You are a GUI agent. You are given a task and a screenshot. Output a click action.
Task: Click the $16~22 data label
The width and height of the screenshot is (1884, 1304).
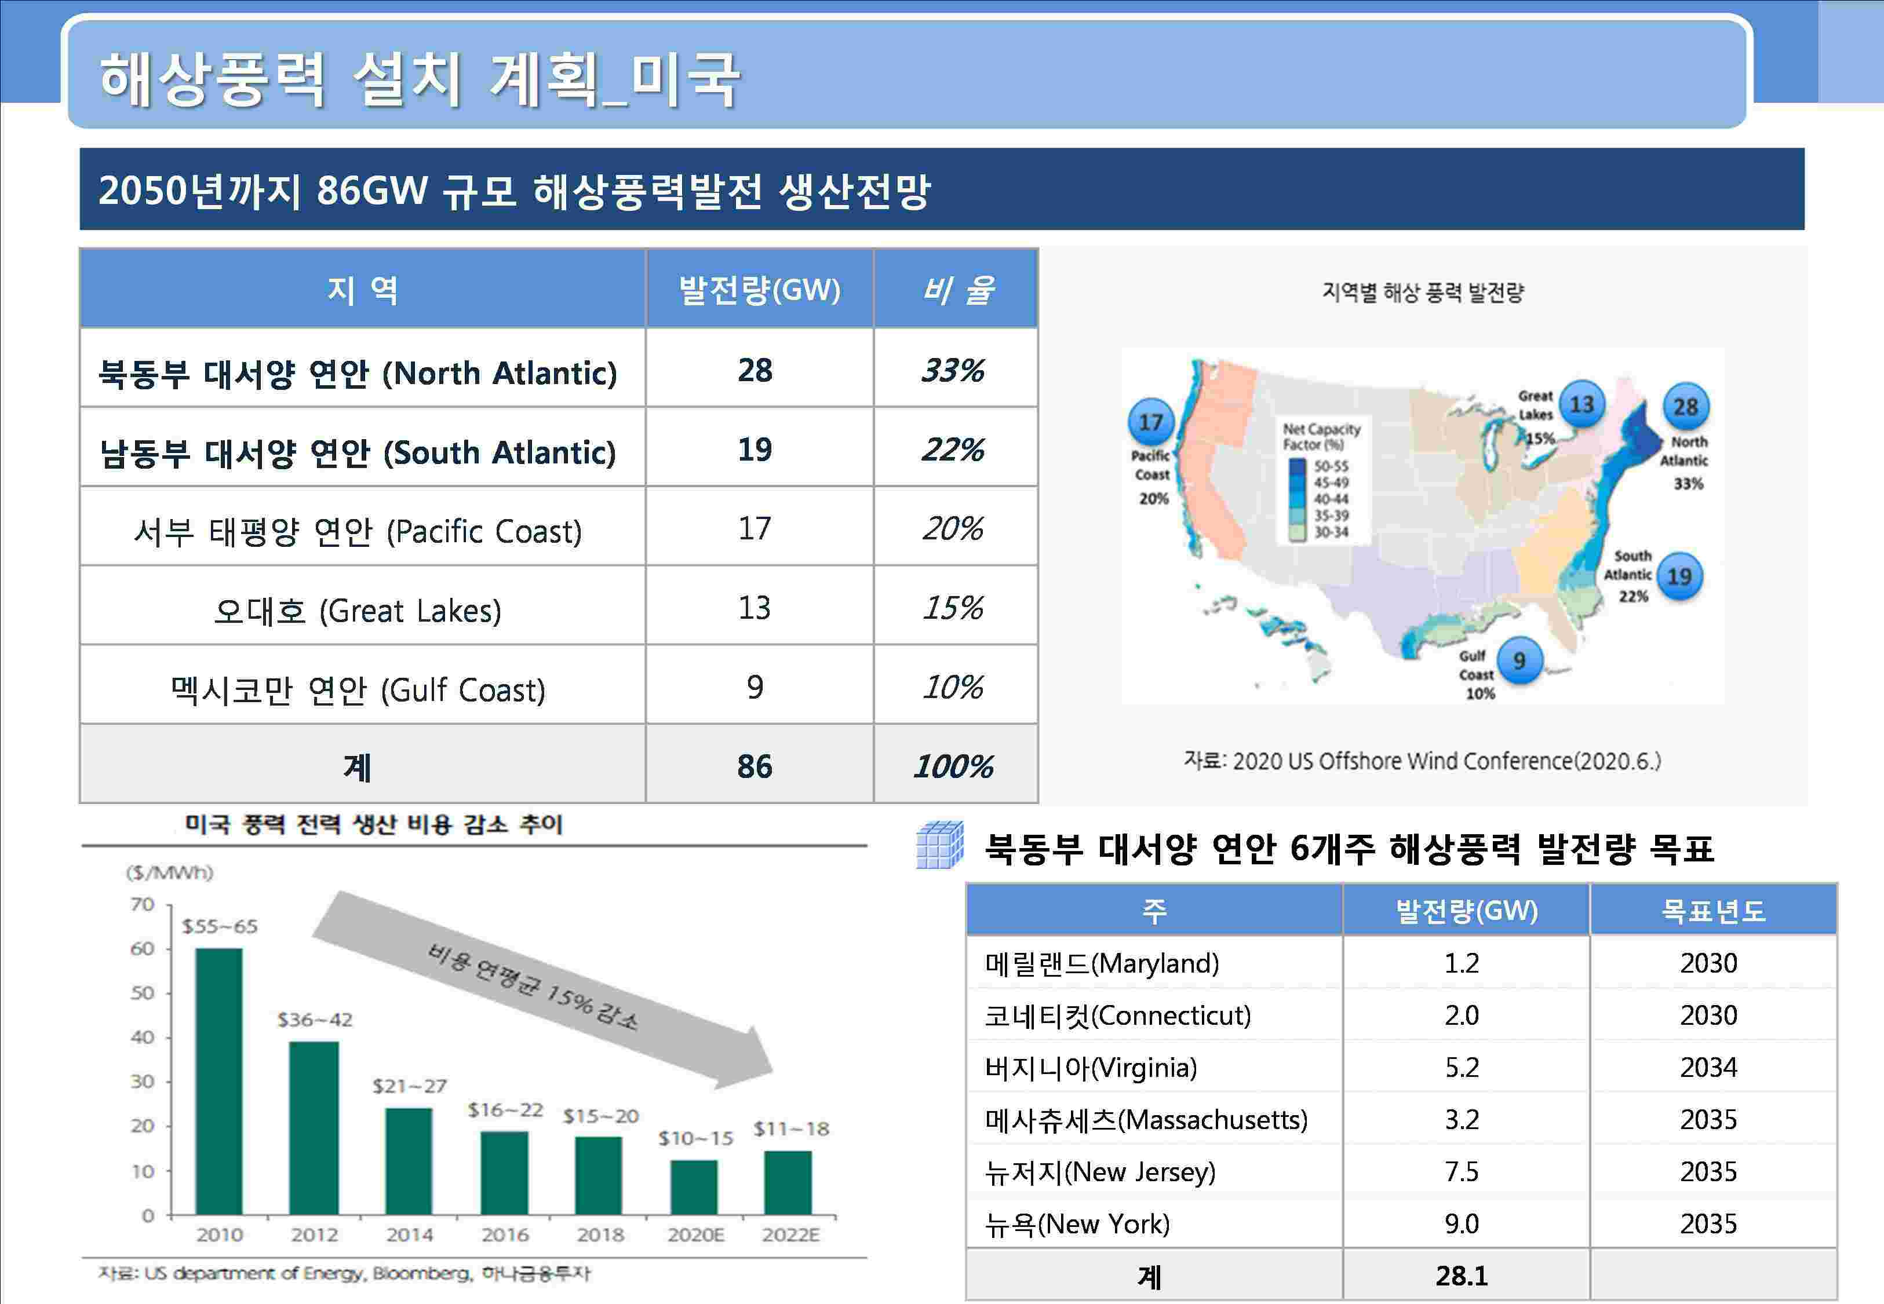click(505, 1109)
